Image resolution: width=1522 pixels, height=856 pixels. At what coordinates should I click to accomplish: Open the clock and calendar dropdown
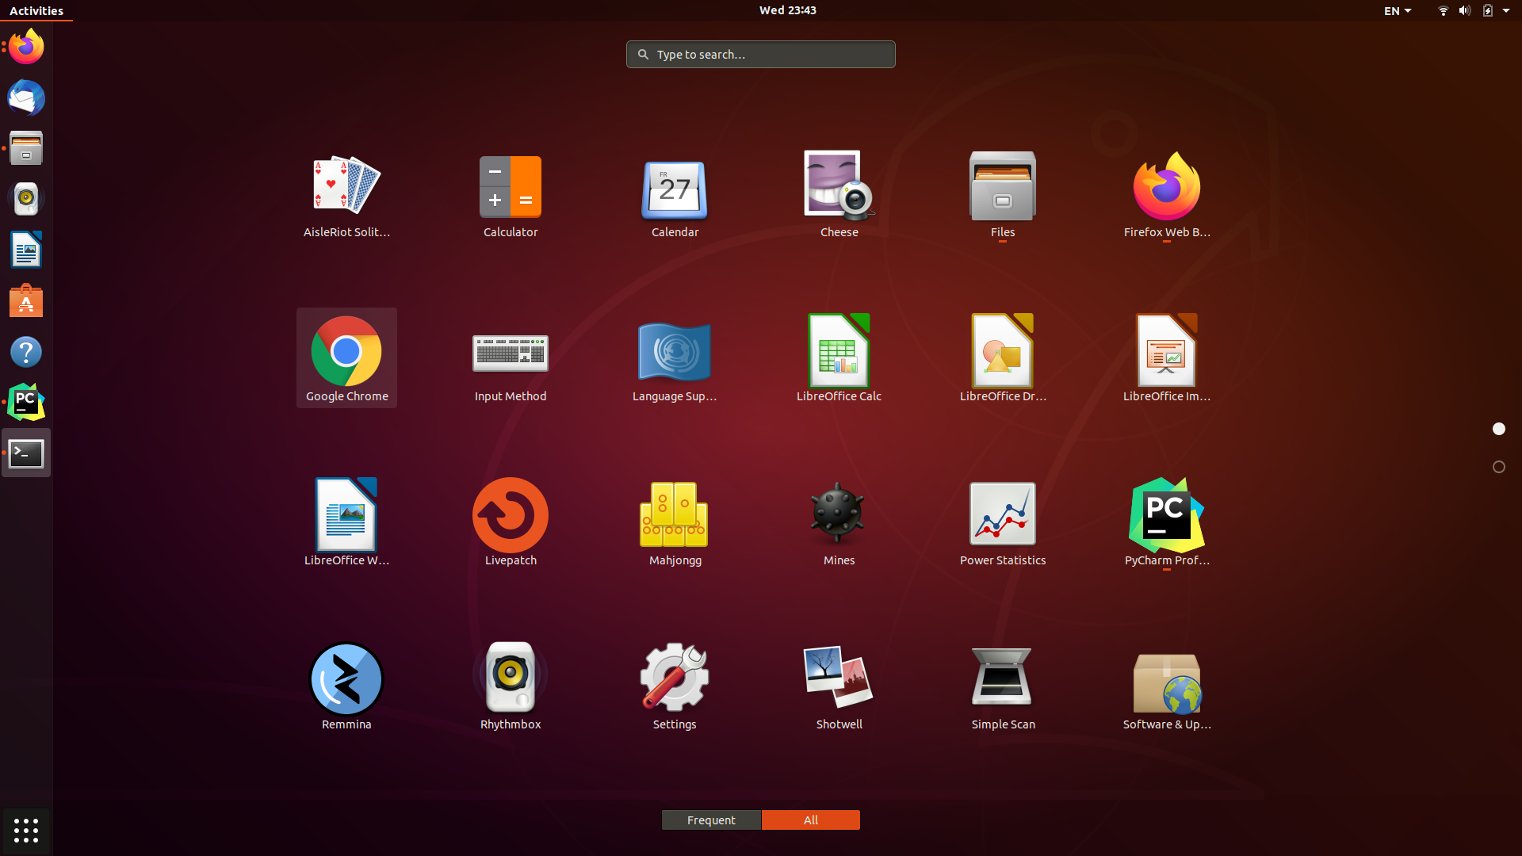(x=787, y=10)
